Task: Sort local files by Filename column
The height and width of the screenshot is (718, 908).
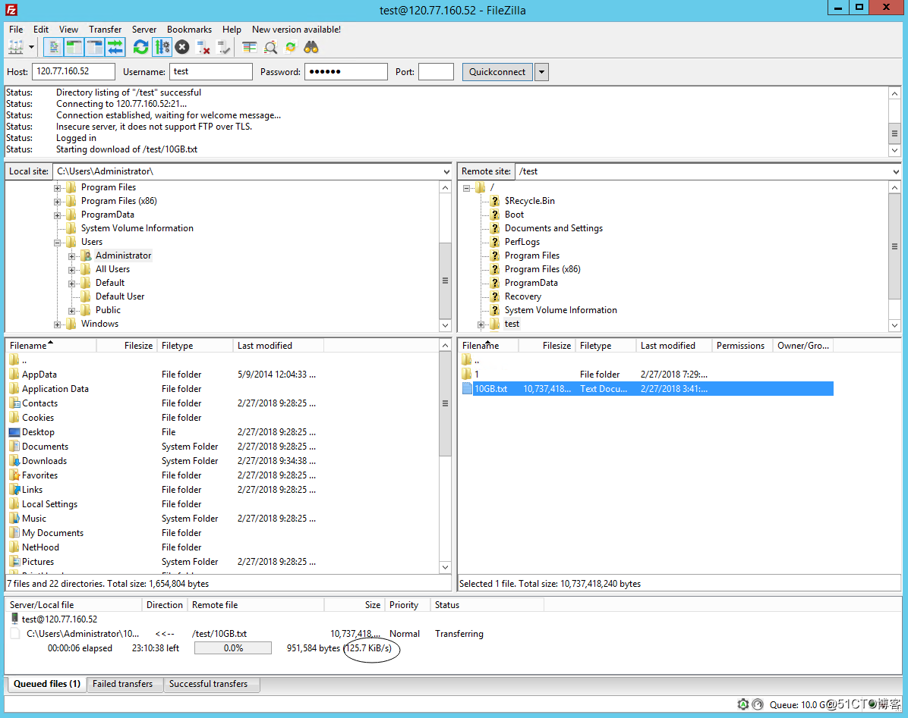Action: [51, 345]
